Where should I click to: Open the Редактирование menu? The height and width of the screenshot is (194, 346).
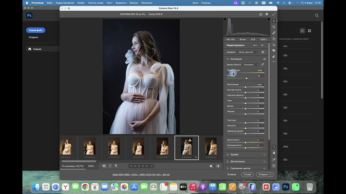65,3
